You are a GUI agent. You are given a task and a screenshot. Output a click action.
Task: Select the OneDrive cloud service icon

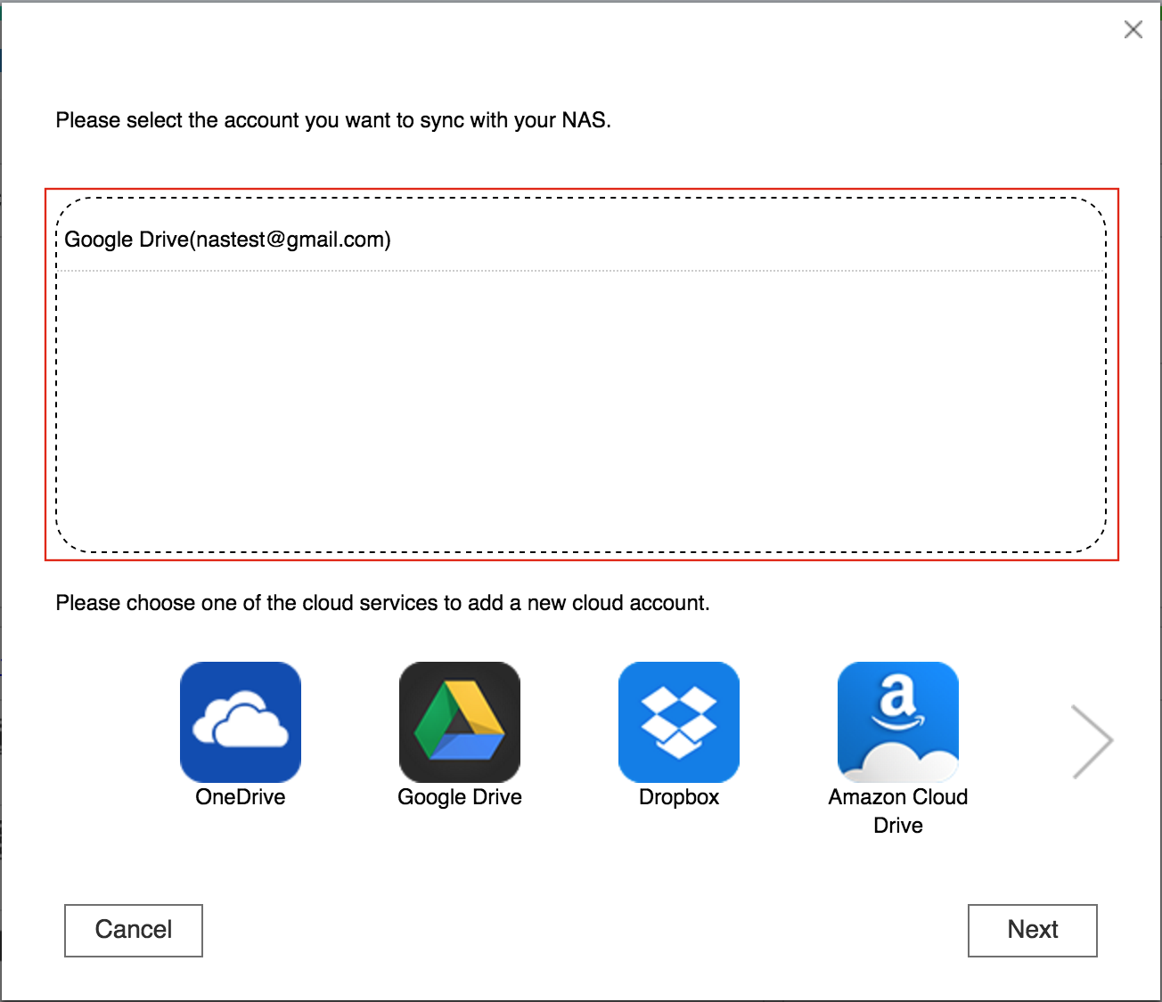(x=241, y=722)
